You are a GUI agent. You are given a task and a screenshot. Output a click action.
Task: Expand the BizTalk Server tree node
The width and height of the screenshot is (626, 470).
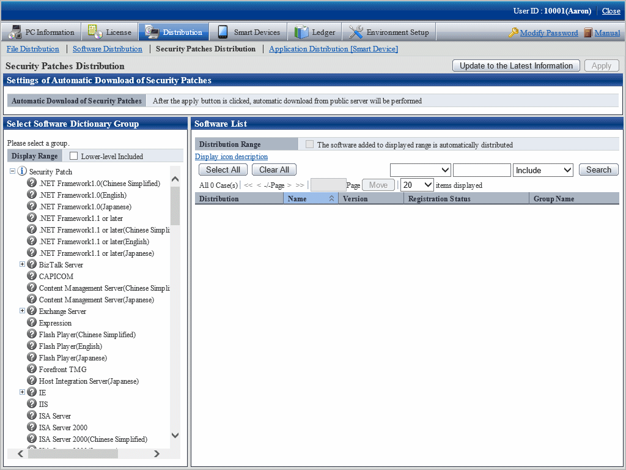tap(23, 264)
